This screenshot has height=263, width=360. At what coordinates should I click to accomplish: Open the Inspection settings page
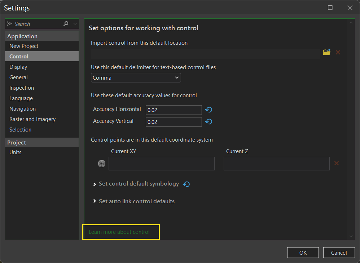click(42, 88)
